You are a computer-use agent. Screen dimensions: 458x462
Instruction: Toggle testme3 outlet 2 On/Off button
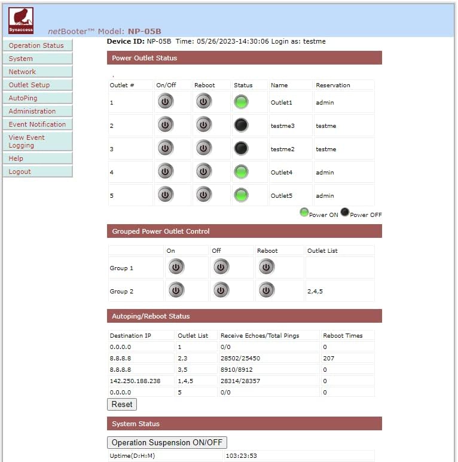(166, 125)
